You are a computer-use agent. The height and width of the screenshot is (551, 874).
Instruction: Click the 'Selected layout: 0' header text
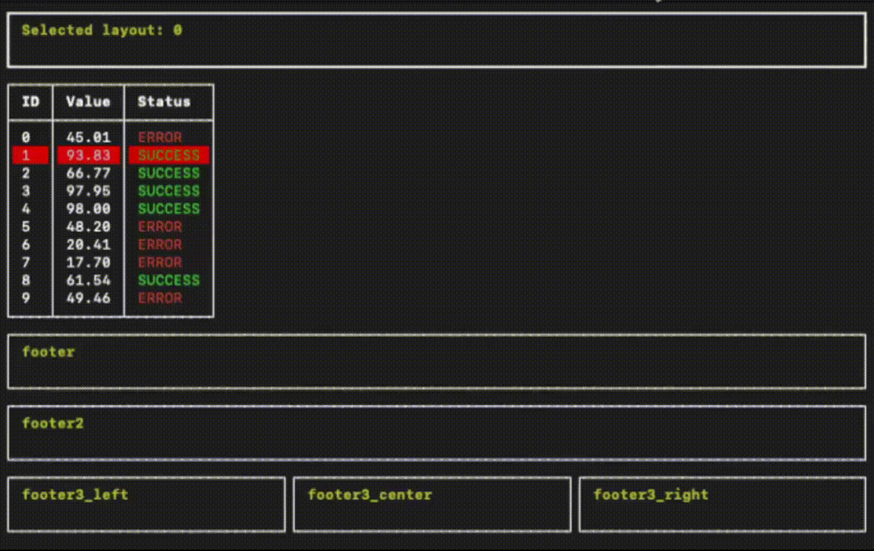(x=101, y=30)
